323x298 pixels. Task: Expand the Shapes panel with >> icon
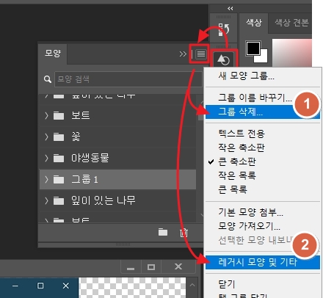tap(183, 54)
